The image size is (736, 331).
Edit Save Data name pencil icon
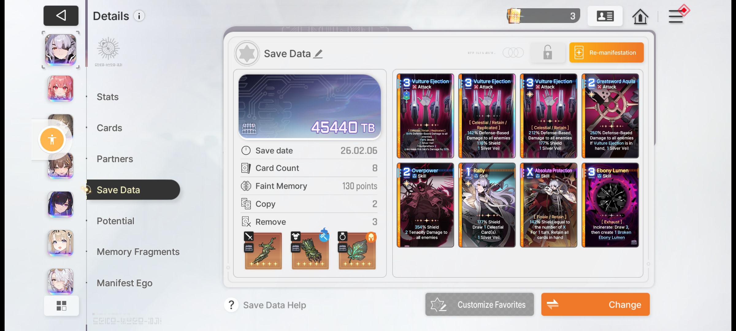[x=318, y=54]
